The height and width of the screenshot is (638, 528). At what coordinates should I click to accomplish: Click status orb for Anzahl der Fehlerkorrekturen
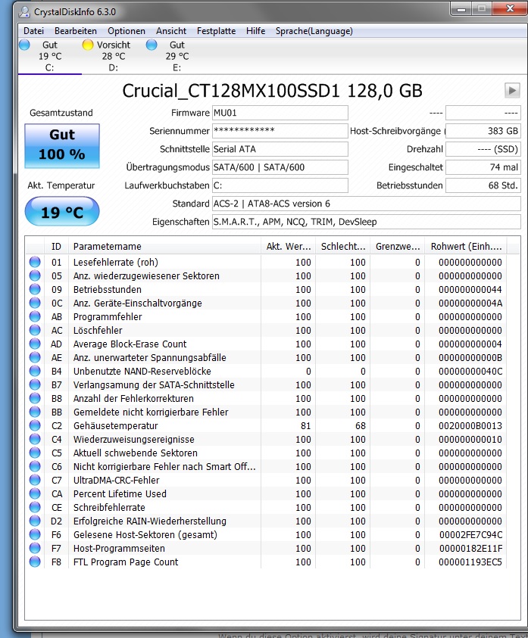point(35,398)
